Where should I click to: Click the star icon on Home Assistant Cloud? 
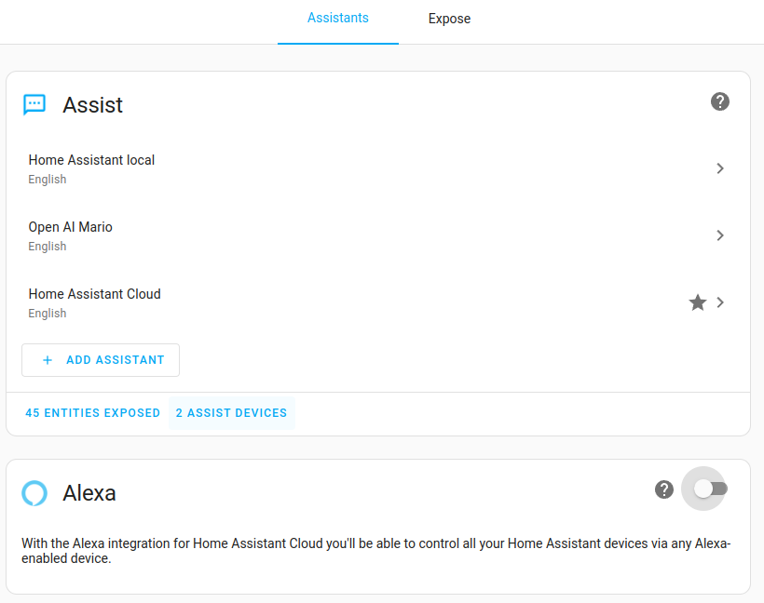coord(697,302)
